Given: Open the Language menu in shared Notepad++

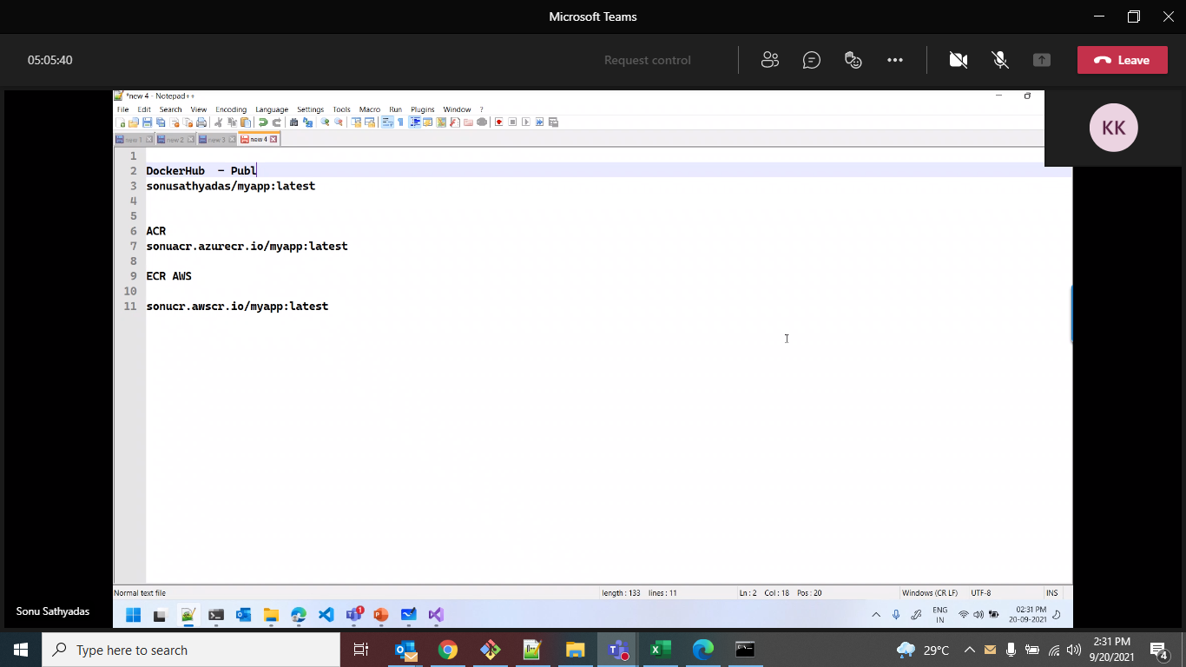Looking at the screenshot, I should coord(272,109).
